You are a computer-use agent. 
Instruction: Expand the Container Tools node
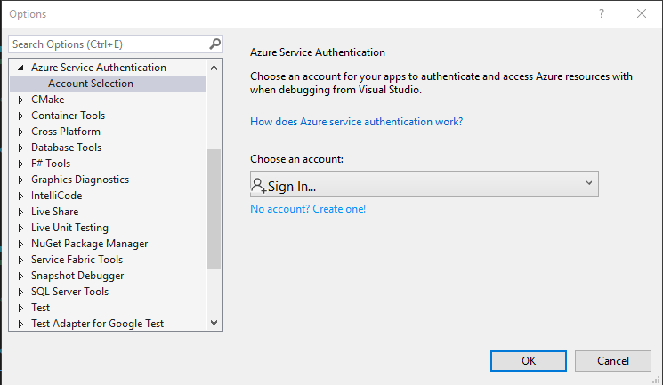pyautogui.click(x=20, y=116)
